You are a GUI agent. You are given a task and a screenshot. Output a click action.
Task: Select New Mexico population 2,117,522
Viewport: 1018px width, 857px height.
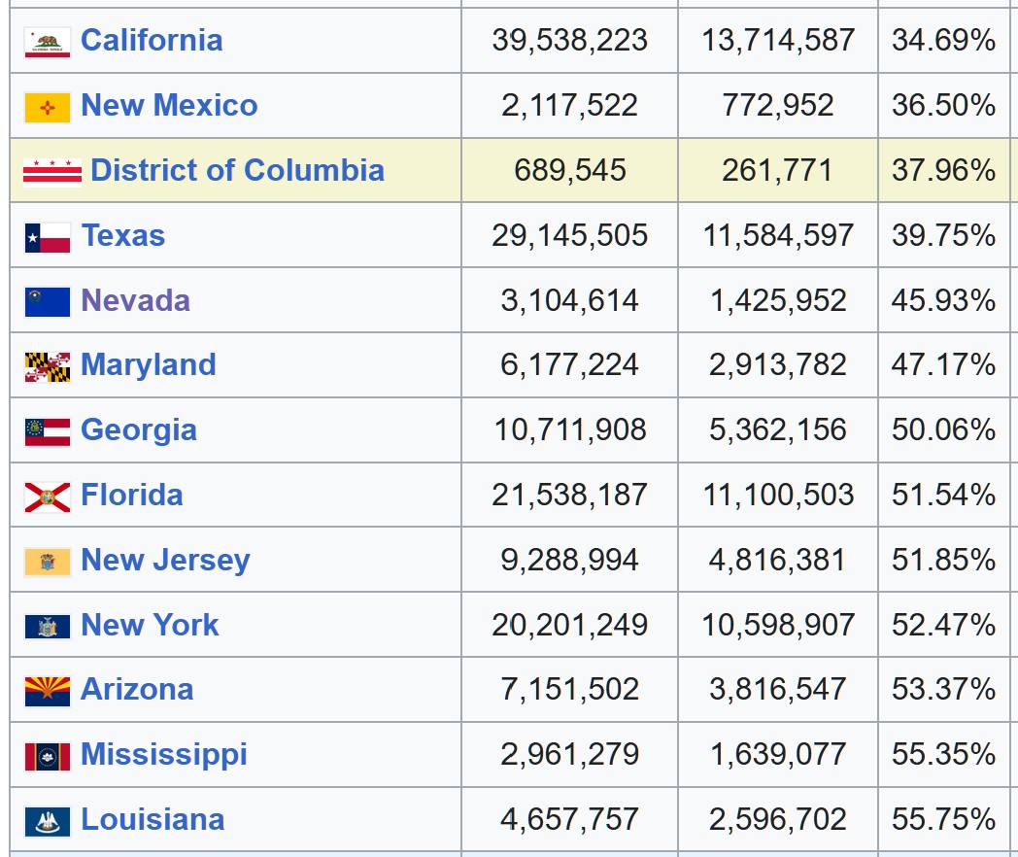(569, 105)
